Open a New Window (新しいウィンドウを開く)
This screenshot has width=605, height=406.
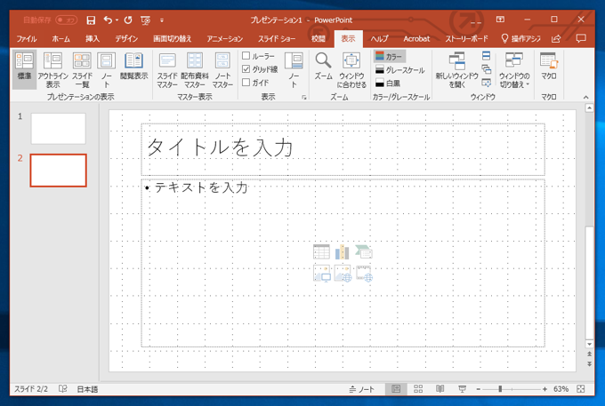[x=456, y=62]
